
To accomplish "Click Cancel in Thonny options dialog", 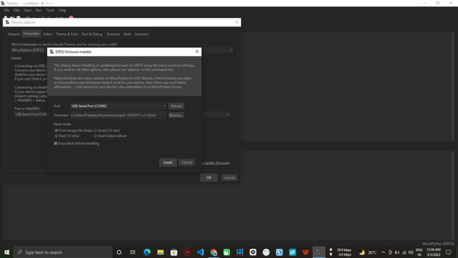I will [229, 178].
